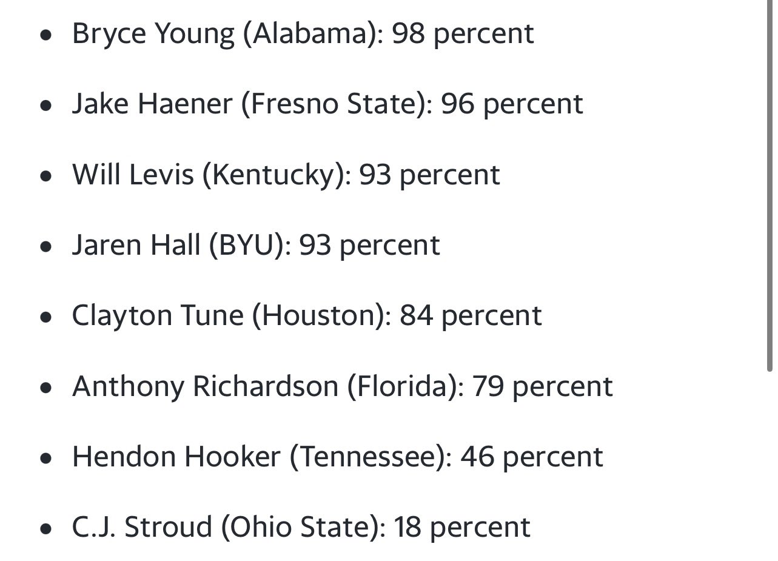Click the "46 percent" text
The height and width of the screenshot is (561, 778).
click(532, 457)
